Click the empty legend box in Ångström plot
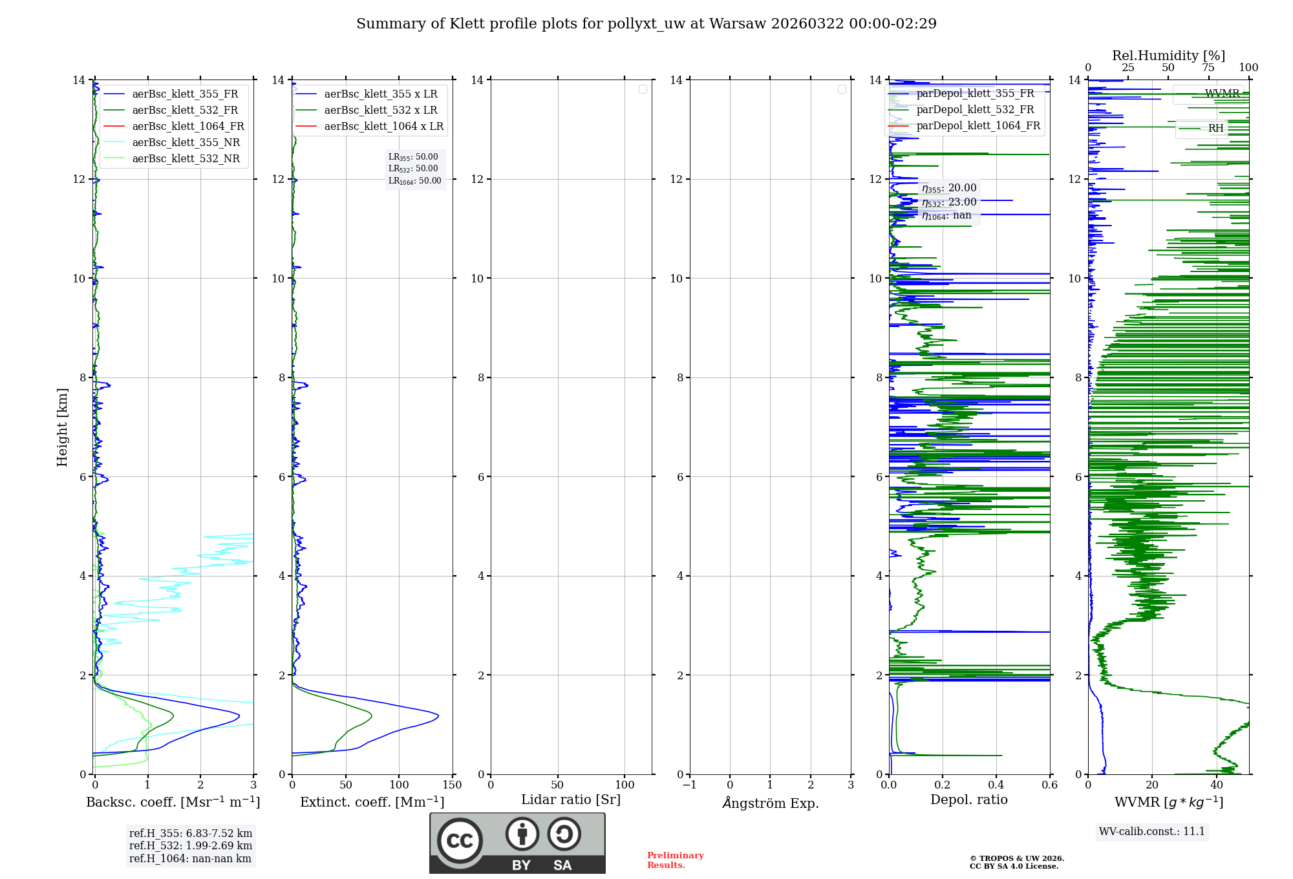 click(x=842, y=89)
